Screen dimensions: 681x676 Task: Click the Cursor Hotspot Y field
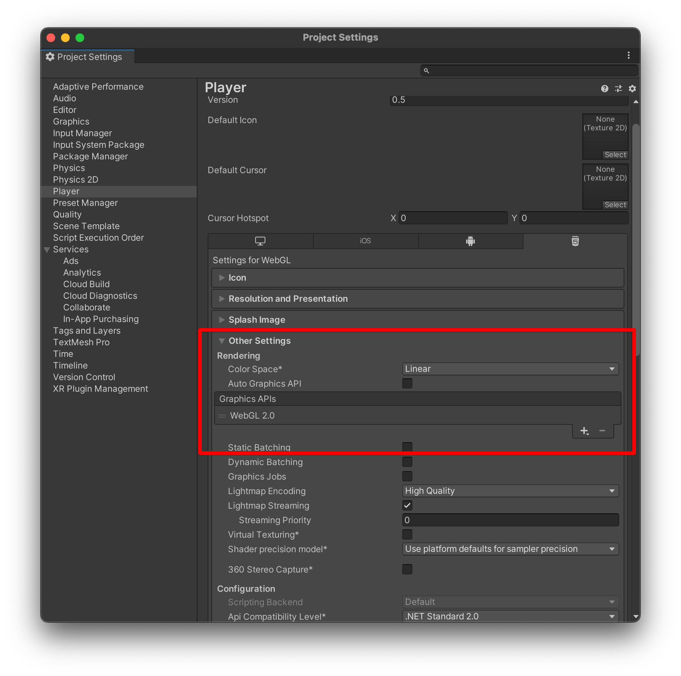click(574, 218)
